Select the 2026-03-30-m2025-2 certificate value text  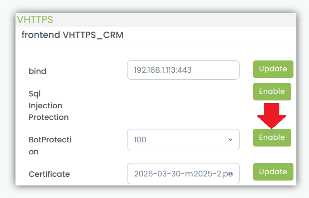pyautogui.click(x=180, y=174)
